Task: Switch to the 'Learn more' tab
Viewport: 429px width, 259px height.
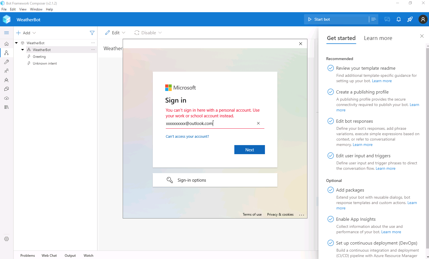Action: 378,38
